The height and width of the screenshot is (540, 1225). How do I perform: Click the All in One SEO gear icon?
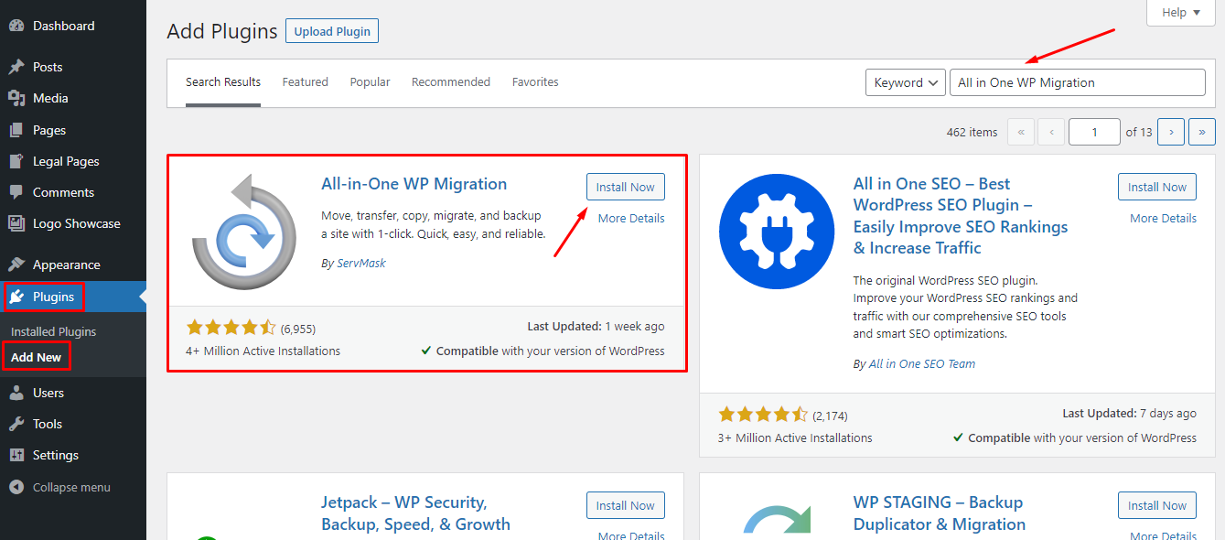tap(777, 232)
